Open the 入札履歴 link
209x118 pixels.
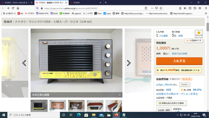click(163, 36)
